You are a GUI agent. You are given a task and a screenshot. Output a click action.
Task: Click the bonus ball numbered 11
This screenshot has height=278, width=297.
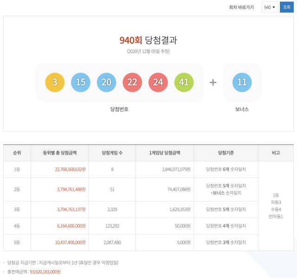coord(242,82)
